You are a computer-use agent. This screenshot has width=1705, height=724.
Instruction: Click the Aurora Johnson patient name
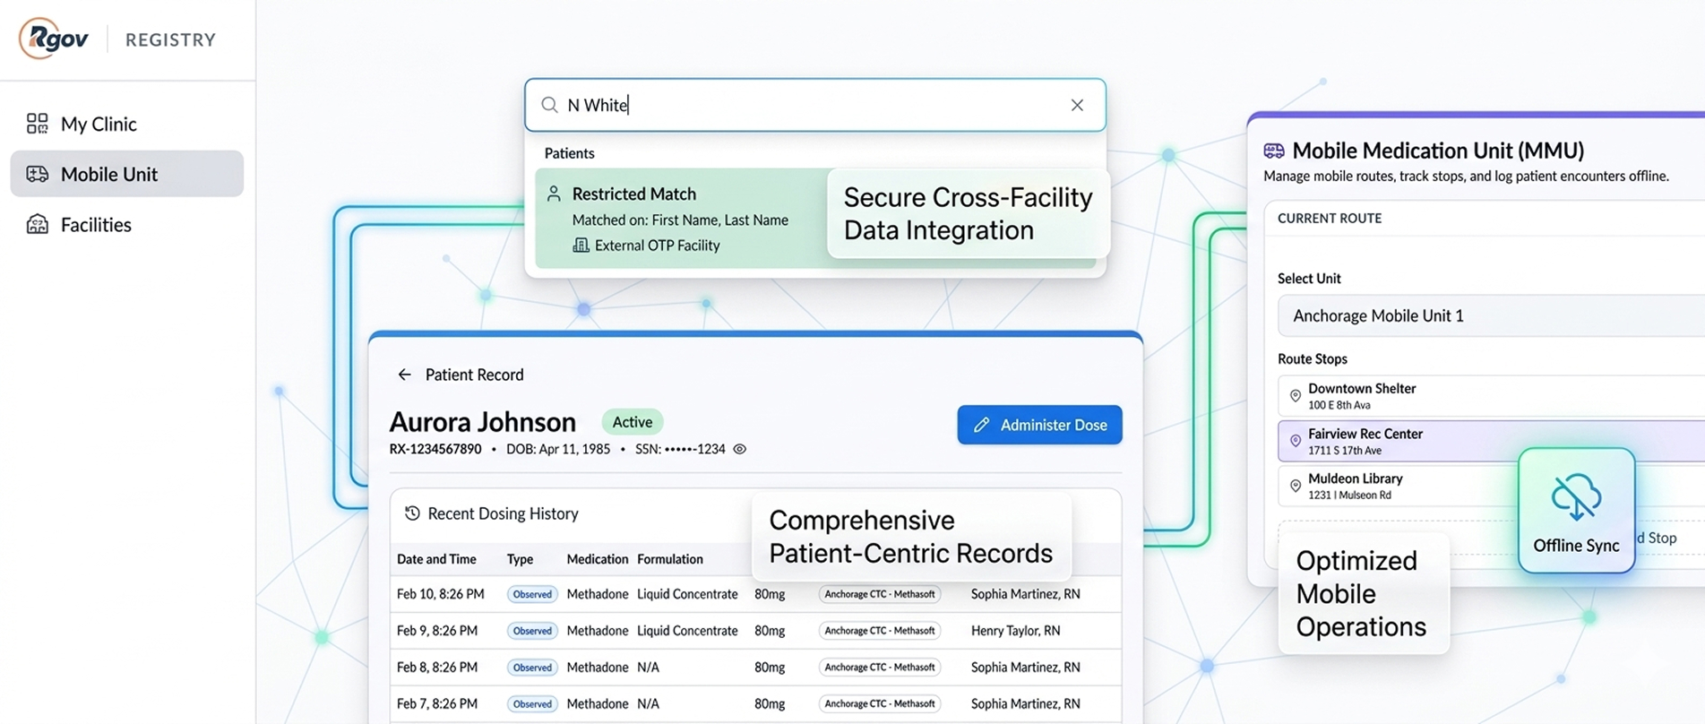(483, 421)
